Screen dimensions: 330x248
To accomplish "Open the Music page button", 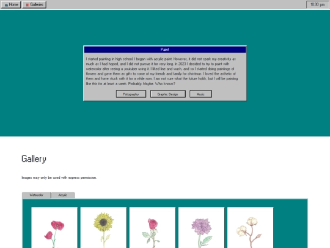I will pyautogui.click(x=200, y=94).
